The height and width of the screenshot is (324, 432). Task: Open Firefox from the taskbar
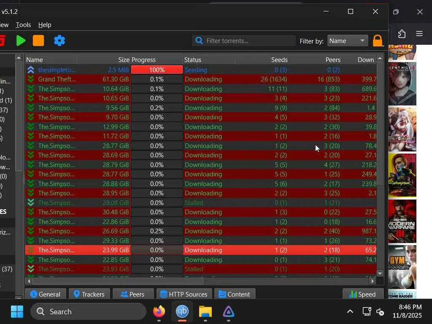[159, 312]
